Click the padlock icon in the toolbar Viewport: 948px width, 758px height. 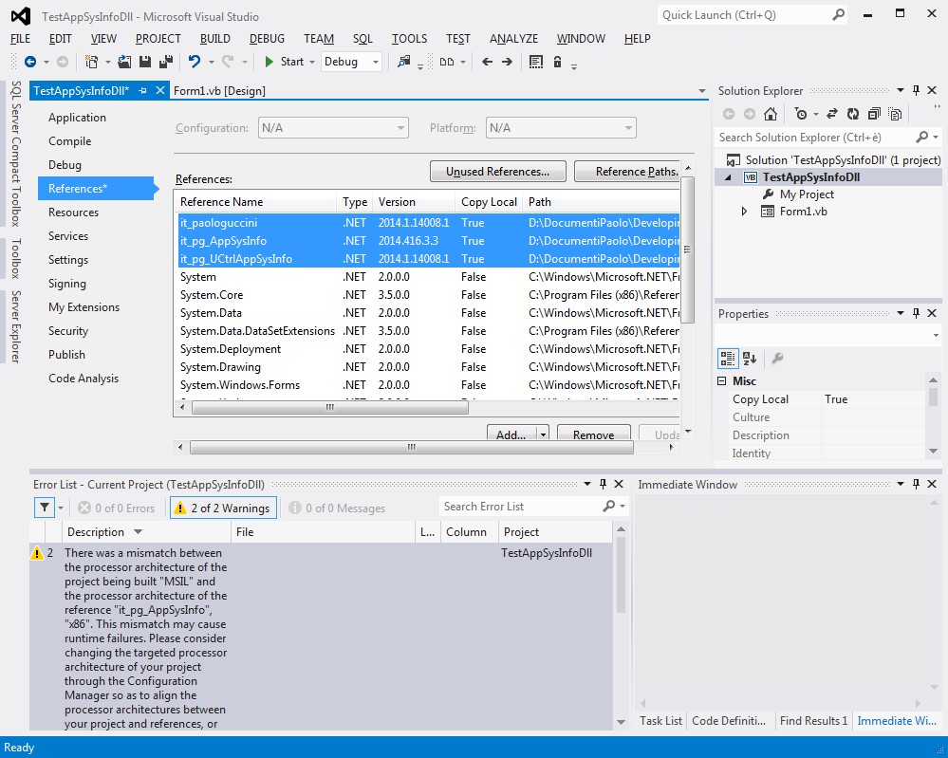click(557, 62)
